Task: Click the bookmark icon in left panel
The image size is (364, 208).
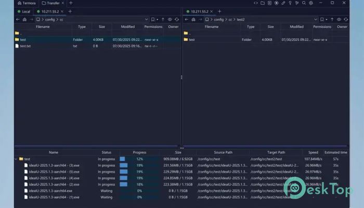Action: coord(153,20)
